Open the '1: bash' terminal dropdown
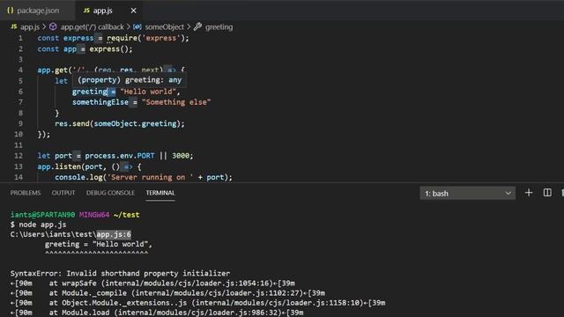 [x=467, y=194]
